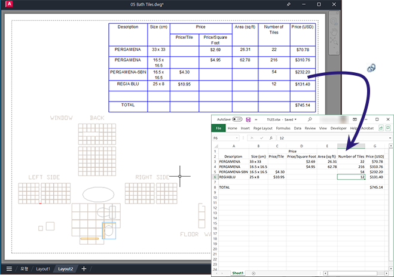Select the Layout2 tab
This screenshot has width=394, height=277.
[66, 269]
